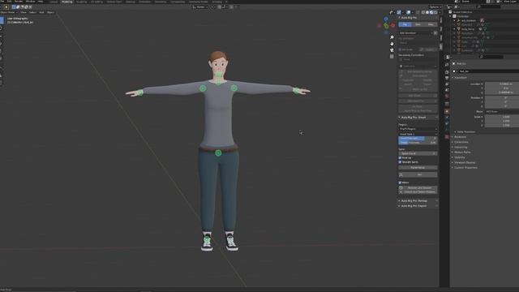Toggle the snapping magnet icon
The image size is (519, 292).
click(220, 7)
